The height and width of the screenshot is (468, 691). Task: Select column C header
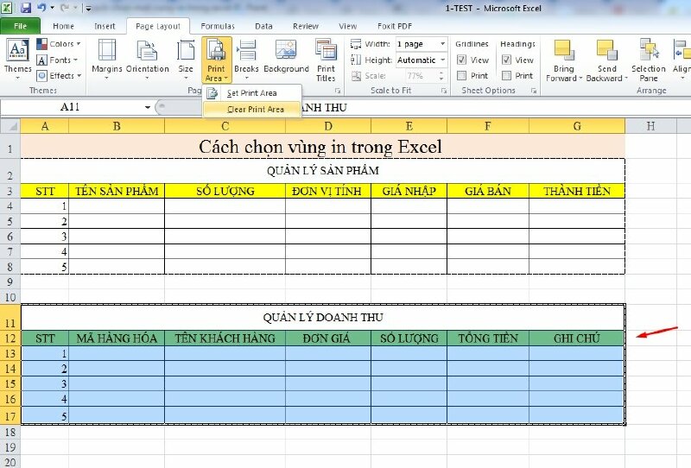(x=225, y=126)
